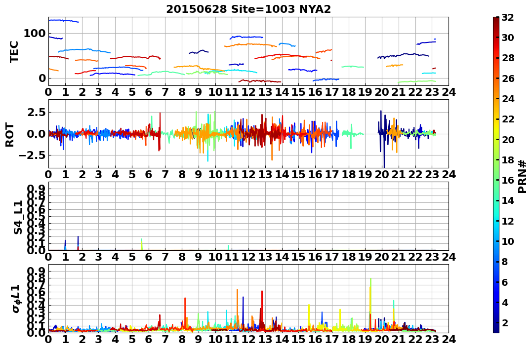Click the colorbar tick label '18'

coord(508,160)
